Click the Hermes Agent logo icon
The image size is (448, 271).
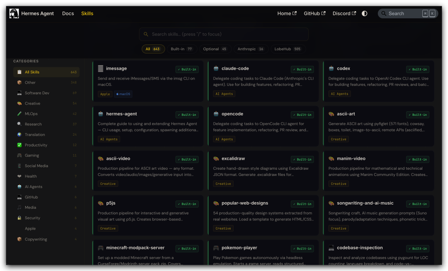(14, 13)
